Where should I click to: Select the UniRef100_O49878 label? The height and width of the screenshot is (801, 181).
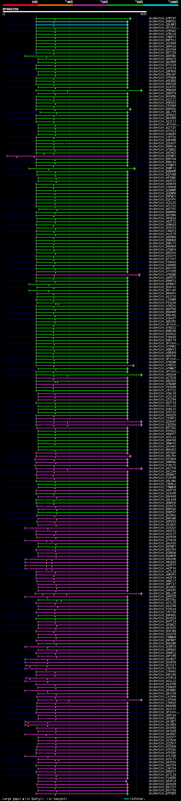tap(162, 184)
